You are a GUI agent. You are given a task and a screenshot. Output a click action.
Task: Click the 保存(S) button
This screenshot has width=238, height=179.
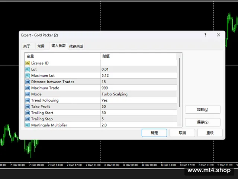point(203,122)
